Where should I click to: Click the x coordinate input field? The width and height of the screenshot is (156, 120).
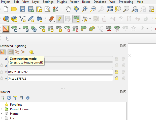click(x=60, y=72)
